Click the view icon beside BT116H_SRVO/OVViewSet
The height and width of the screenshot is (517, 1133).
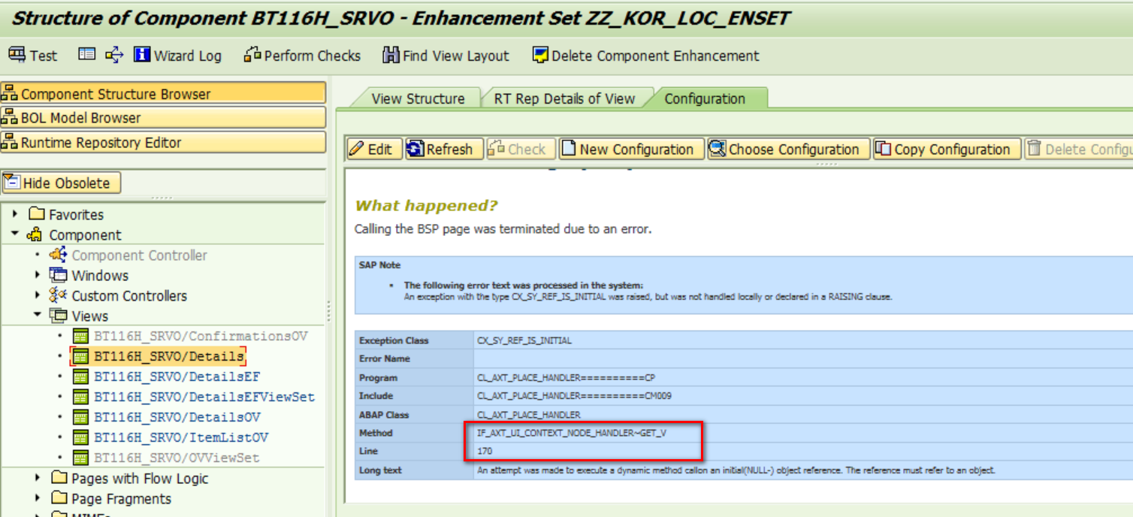click(80, 458)
